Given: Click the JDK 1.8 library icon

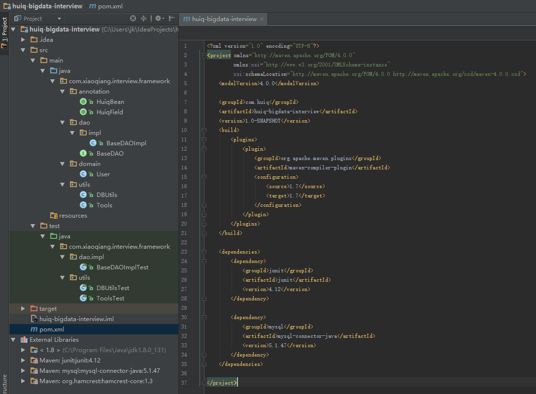Looking at the screenshot, I should click(34, 350).
